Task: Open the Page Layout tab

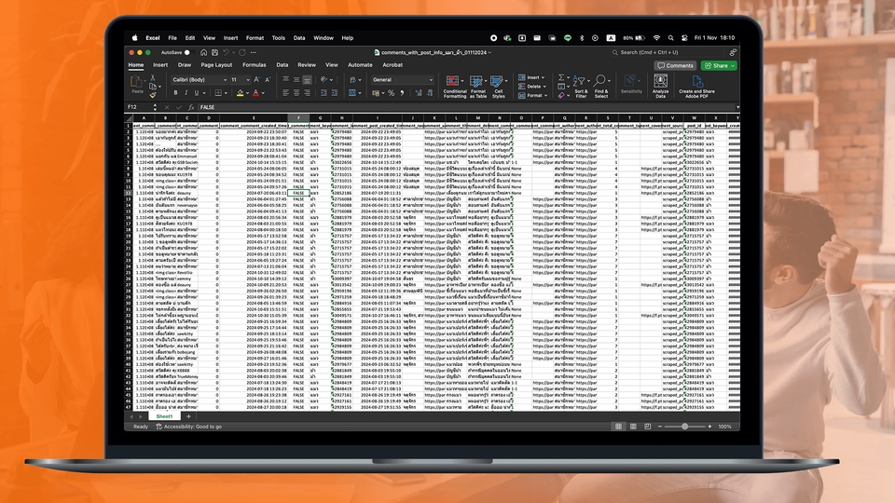Action: click(x=216, y=65)
